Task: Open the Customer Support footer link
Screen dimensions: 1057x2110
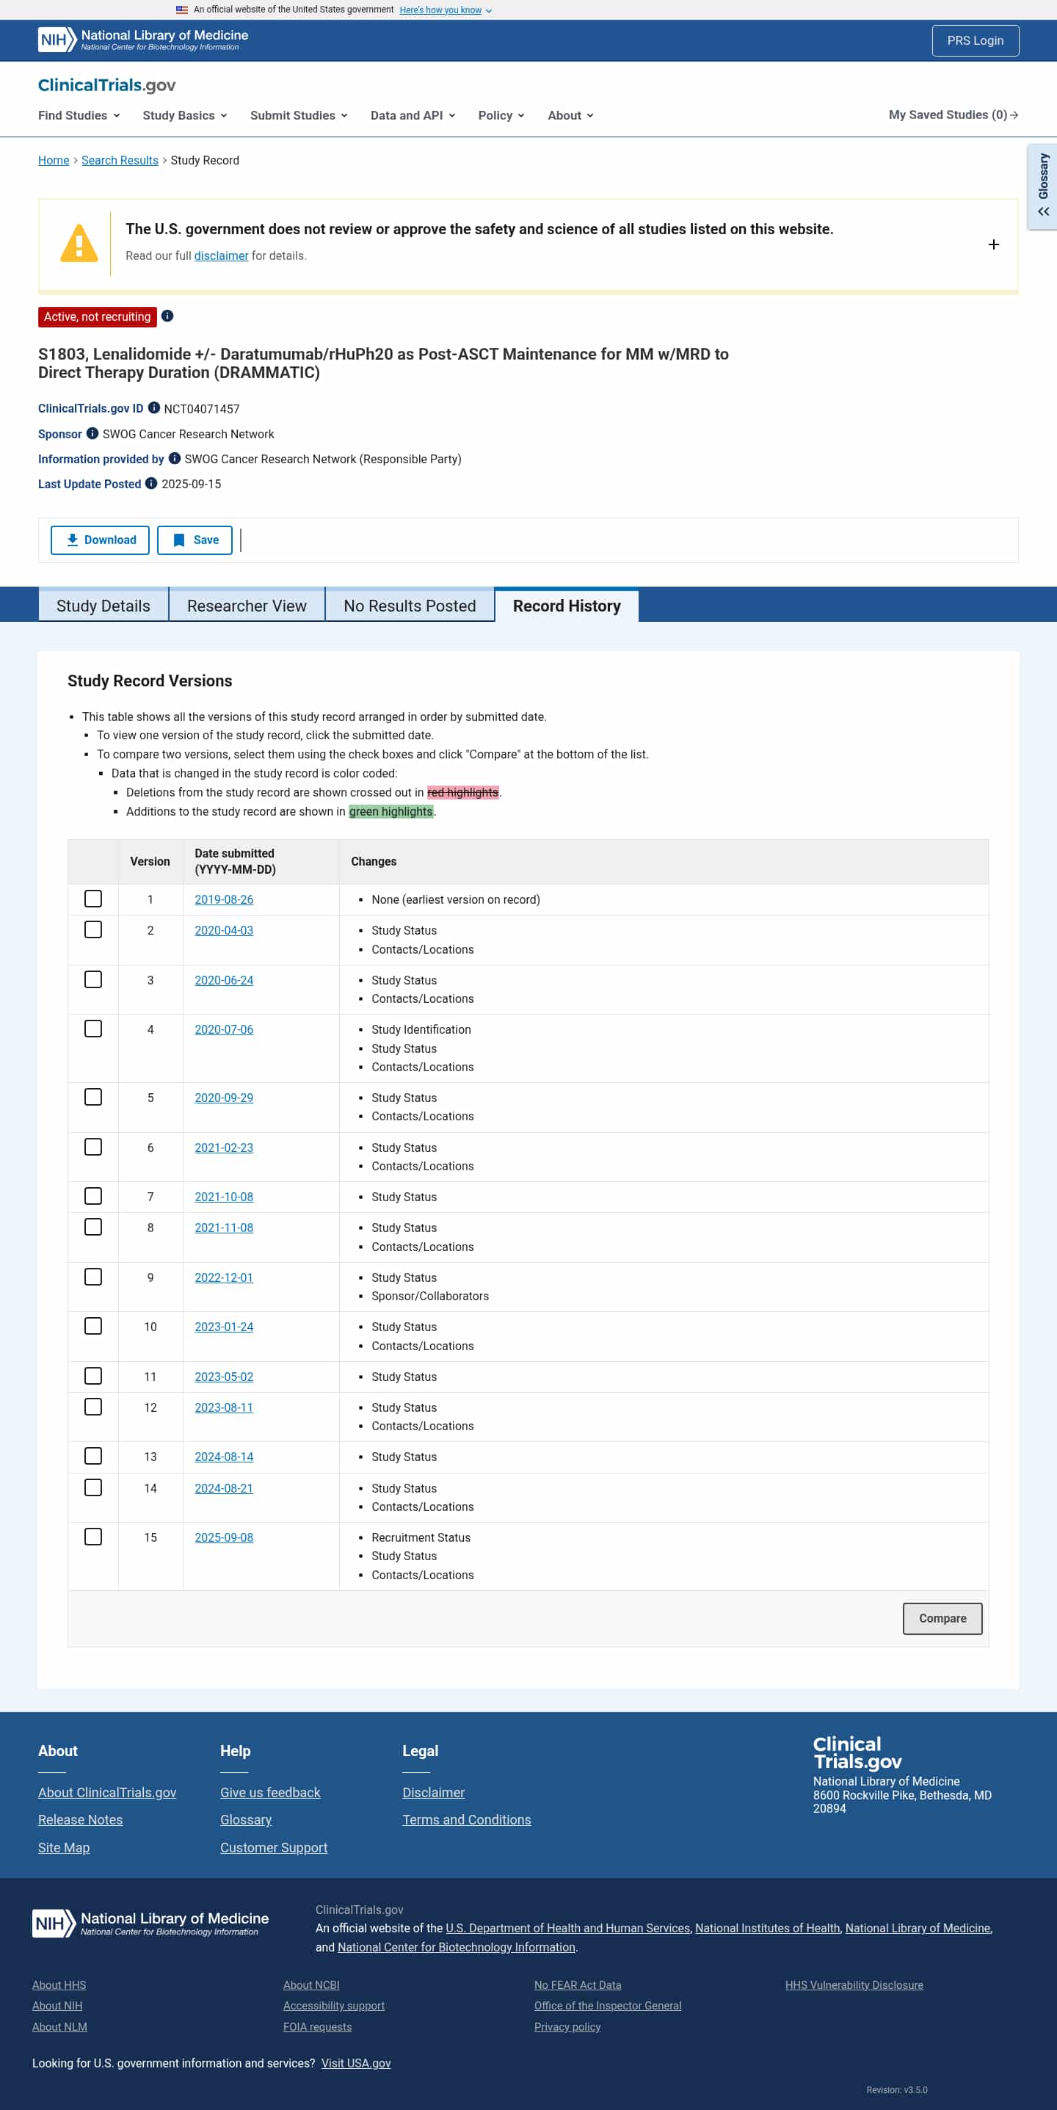Action: point(274,1847)
